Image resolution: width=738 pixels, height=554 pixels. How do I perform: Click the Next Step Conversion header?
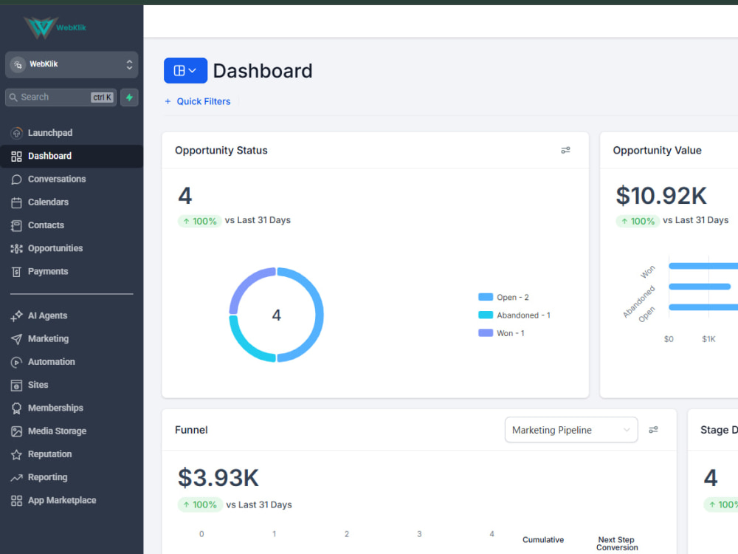click(x=617, y=544)
